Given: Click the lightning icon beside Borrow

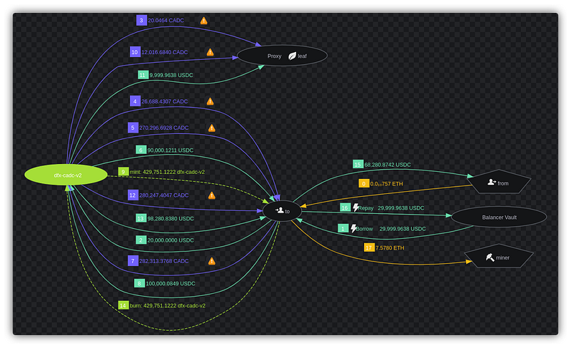Looking at the screenshot, I should click(353, 229).
